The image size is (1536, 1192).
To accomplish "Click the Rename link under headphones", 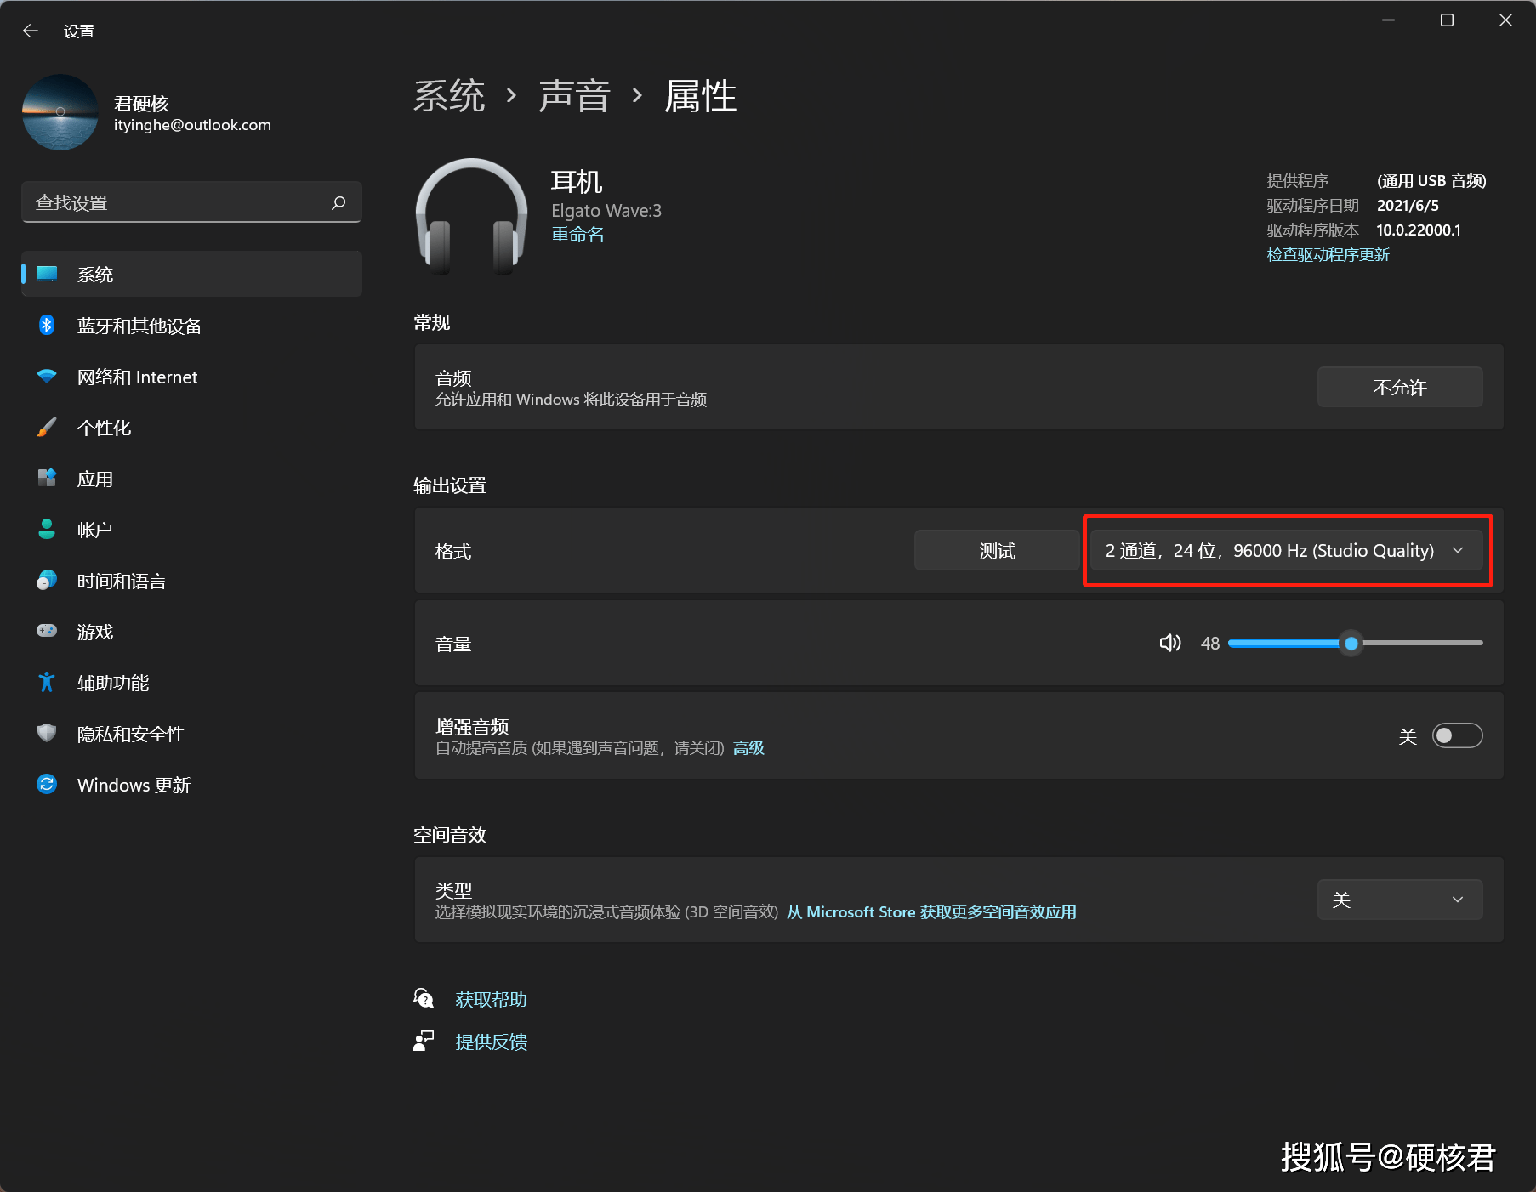I will pos(577,235).
